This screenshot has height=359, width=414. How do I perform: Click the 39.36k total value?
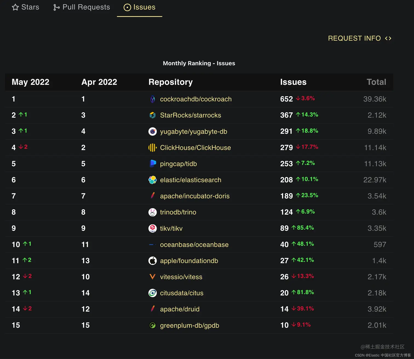pos(375,99)
